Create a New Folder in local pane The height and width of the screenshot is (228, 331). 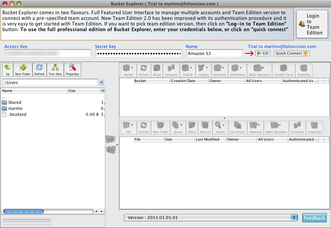(x=23, y=70)
